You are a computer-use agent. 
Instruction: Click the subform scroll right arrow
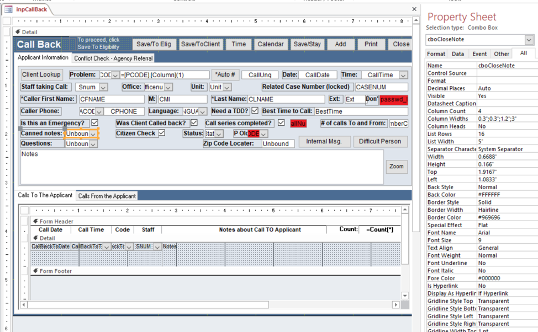tap(395, 304)
